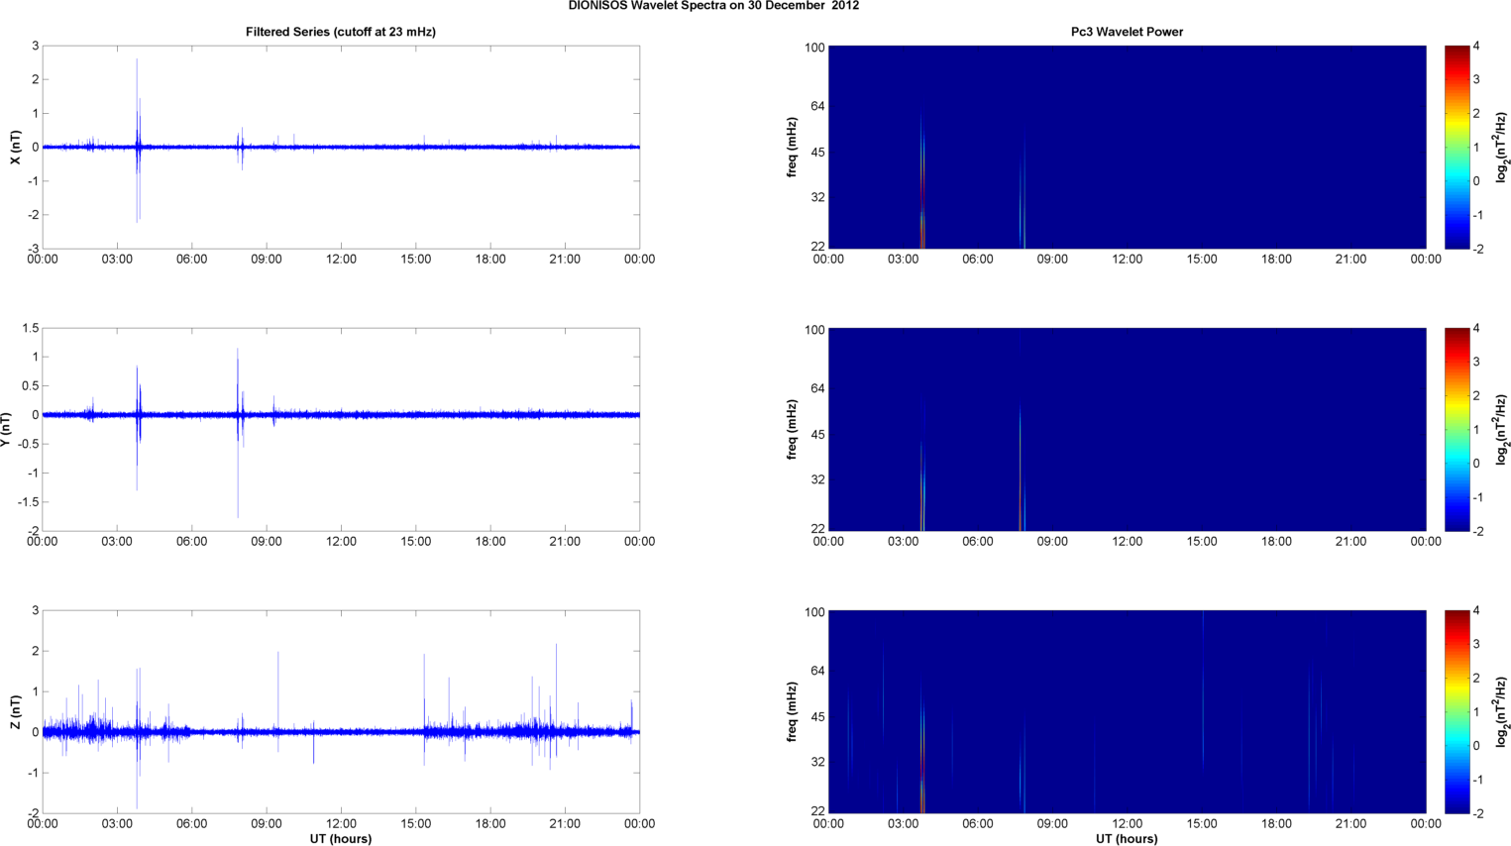
Task: Click 'UT (hours)' under the Z time series
Action: (341, 838)
